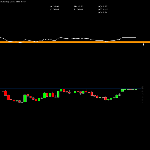Click the 'Charts NYSE MYOV' title text
This screenshot has height=150, width=150.
pyautogui.click(x=18, y=2)
